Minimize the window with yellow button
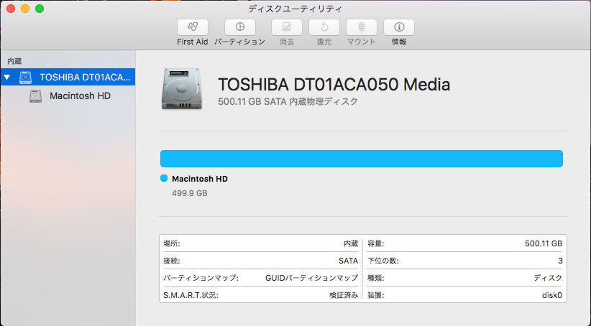This screenshot has width=591, height=326. [25, 9]
